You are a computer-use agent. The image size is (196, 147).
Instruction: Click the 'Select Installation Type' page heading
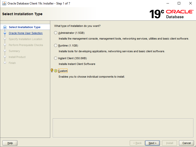click(22, 14)
